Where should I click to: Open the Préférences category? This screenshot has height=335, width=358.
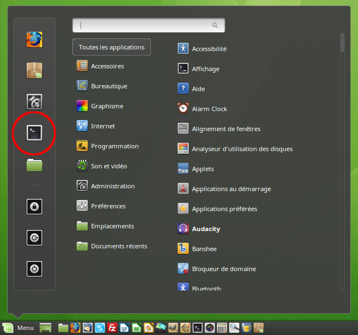(108, 206)
